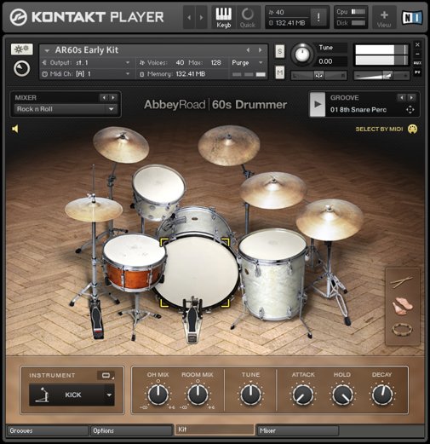Open the Rock n Roll mixer preset dropdown
The width and height of the screenshot is (430, 444).
[x=66, y=109]
